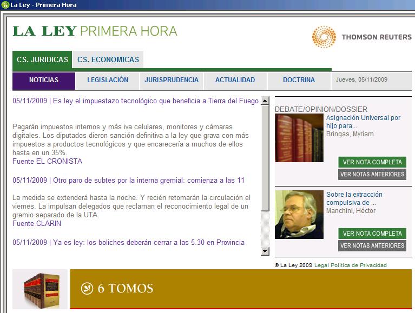Click the La Ley window title icon

(5, 5)
